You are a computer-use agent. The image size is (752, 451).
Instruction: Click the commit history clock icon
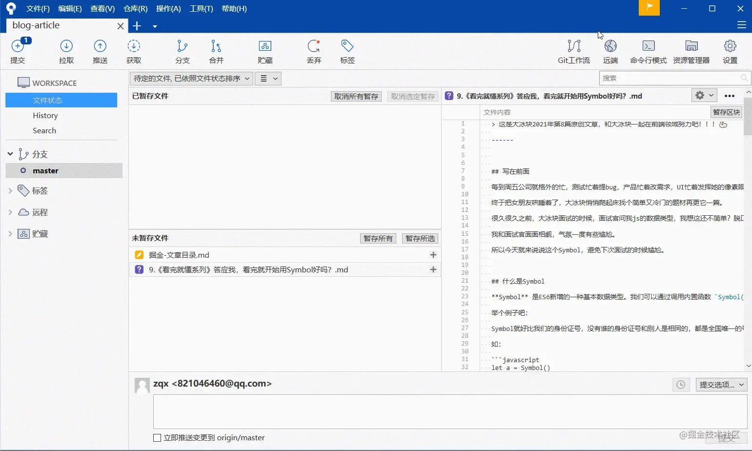(x=681, y=385)
